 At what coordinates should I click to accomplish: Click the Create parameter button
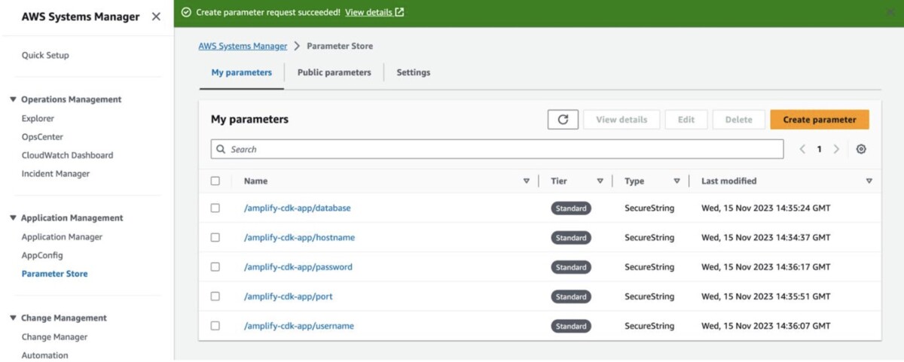820,120
